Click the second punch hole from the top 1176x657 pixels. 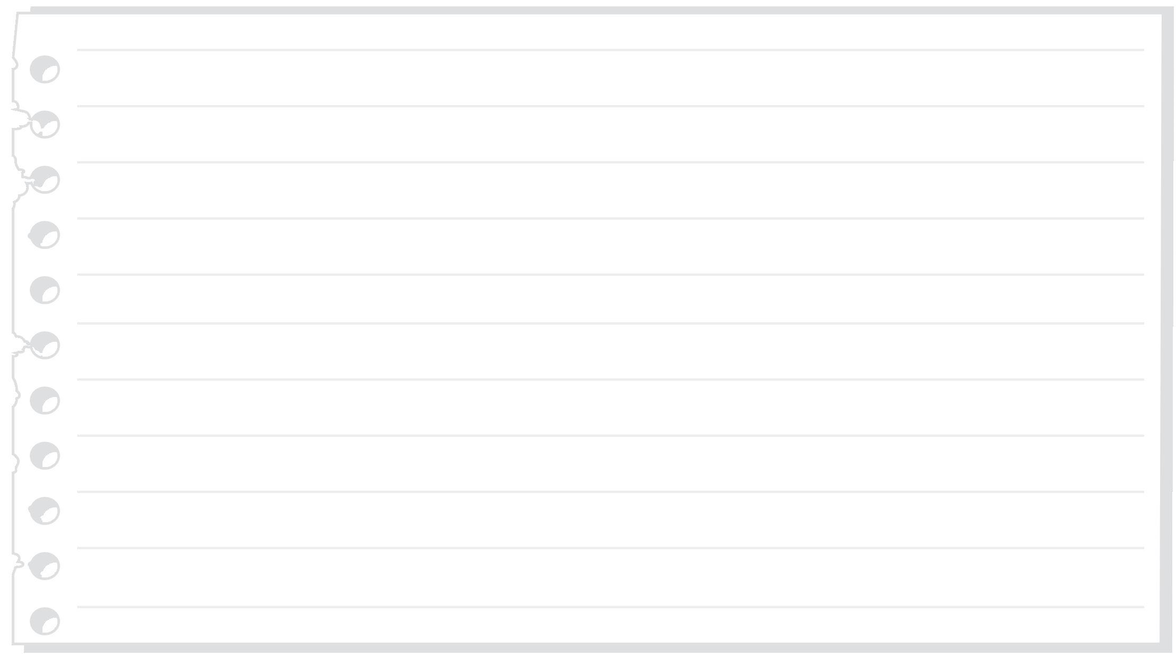coord(45,125)
